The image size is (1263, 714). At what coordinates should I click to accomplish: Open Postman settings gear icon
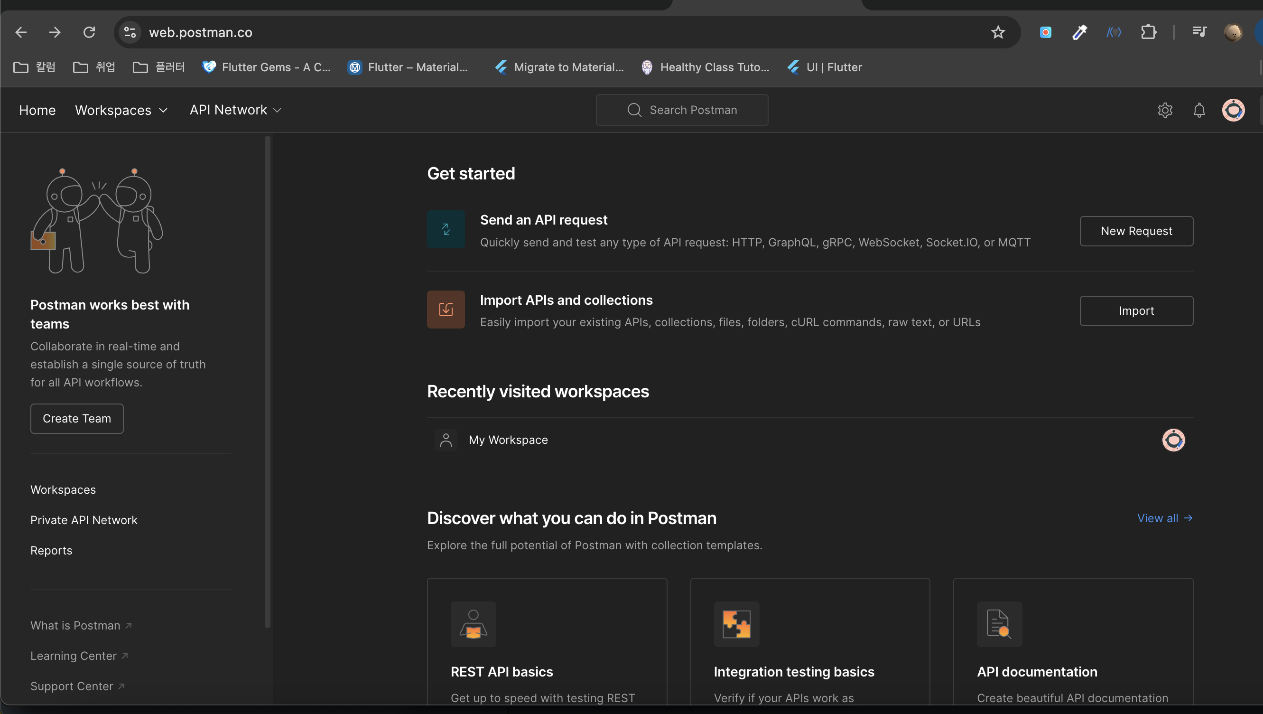coord(1165,110)
